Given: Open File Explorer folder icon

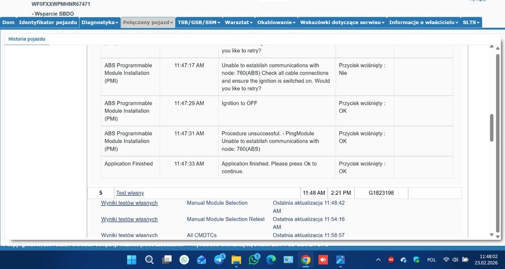Looking at the screenshot, I should (x=236, y=260).
